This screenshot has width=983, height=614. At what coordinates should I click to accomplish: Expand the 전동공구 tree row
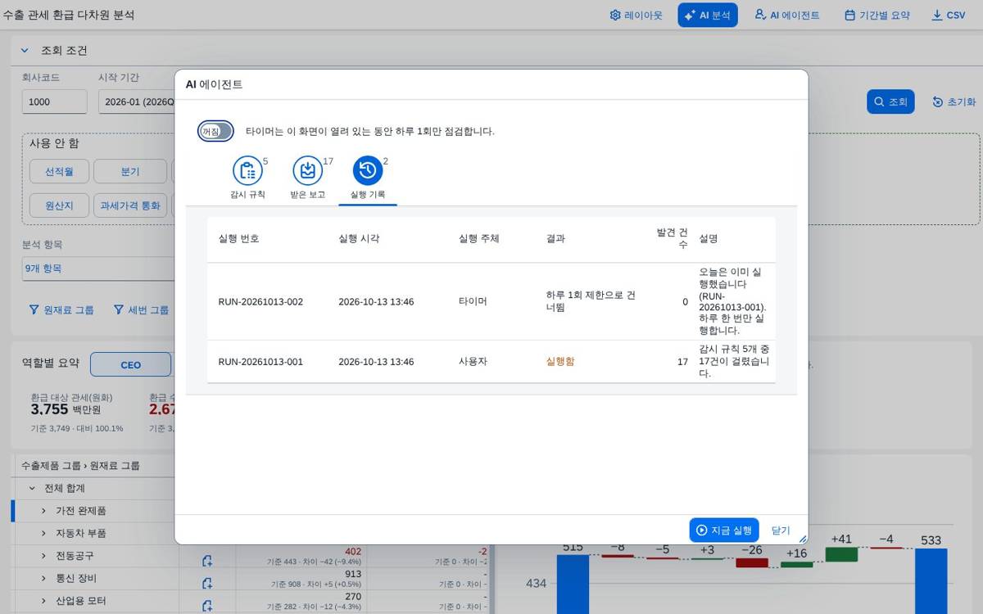pos(43,556)
